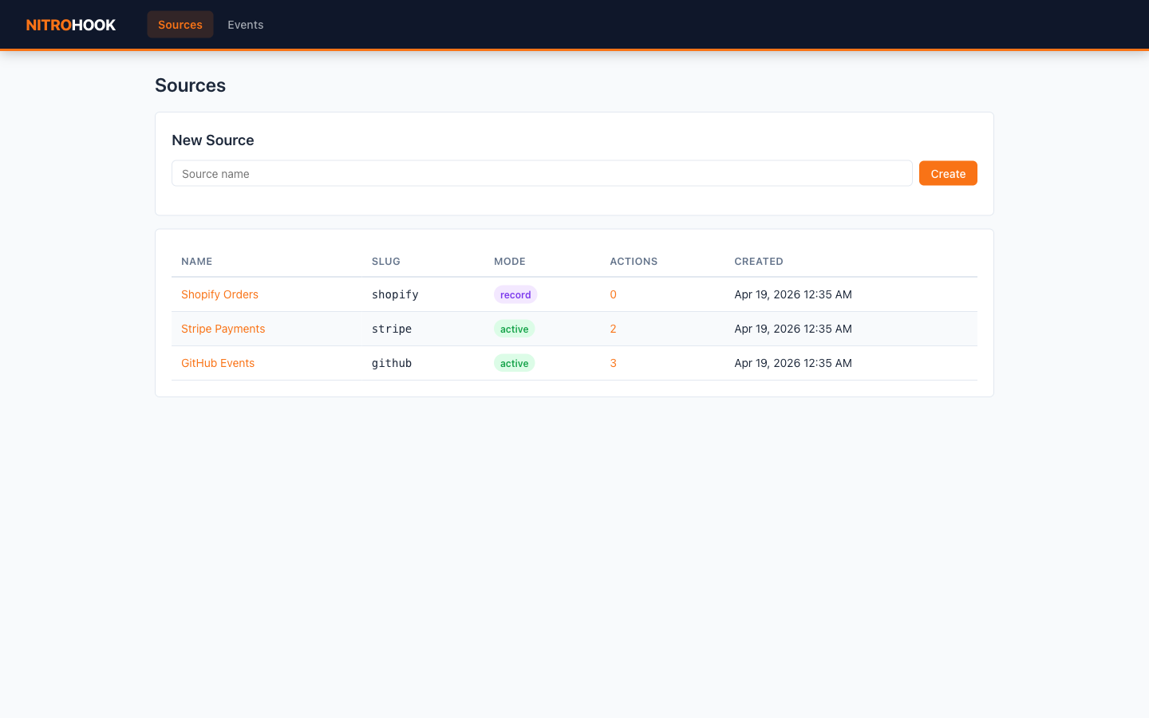Open GitHub Events actions count 3
1149x718 pixels.
coord(613,363)
